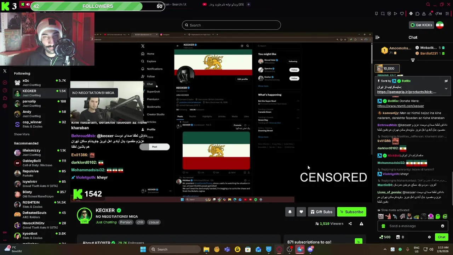The width and height of the screenshot is (453, 255).
Task: Open the browser downloads icon
Action: pos(430,14)
